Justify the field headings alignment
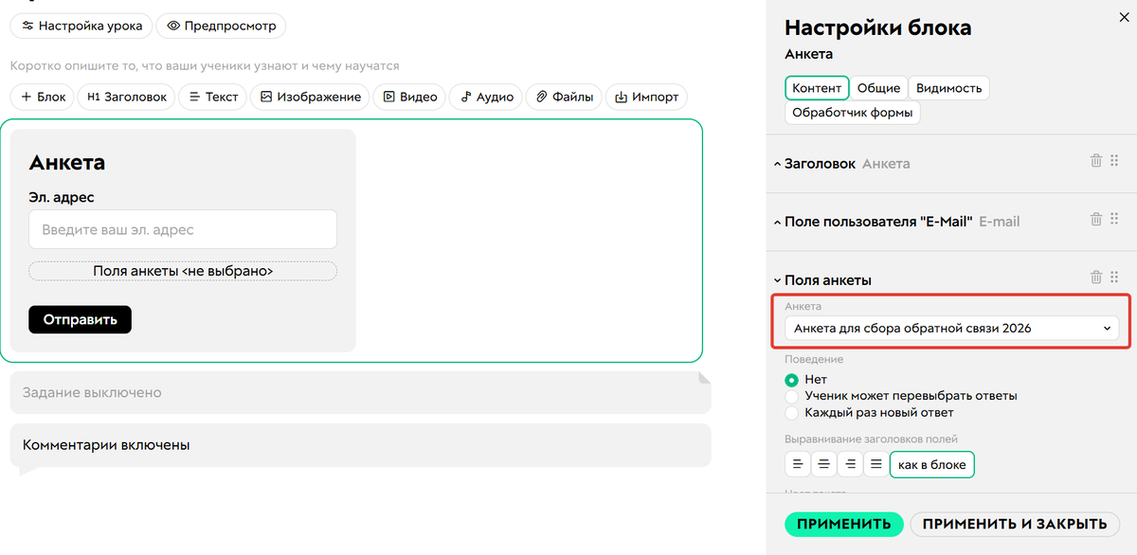 [876, 464]
